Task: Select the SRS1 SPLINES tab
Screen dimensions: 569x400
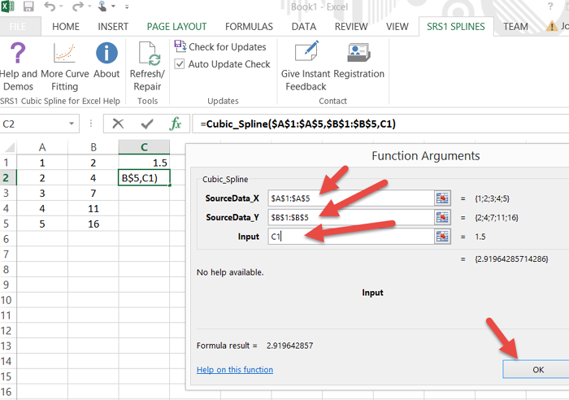Action: click(456, 27)
